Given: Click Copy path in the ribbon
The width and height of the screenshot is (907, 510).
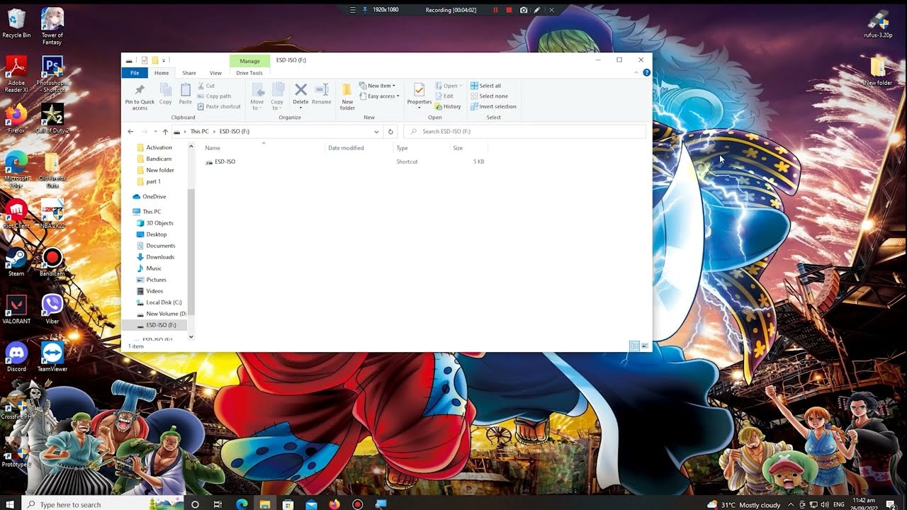Looking at the screenshot, I should 214,96.
